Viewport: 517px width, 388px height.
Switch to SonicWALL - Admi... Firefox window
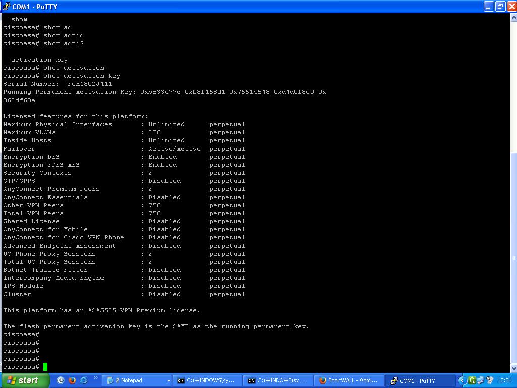tap(349, 381)
